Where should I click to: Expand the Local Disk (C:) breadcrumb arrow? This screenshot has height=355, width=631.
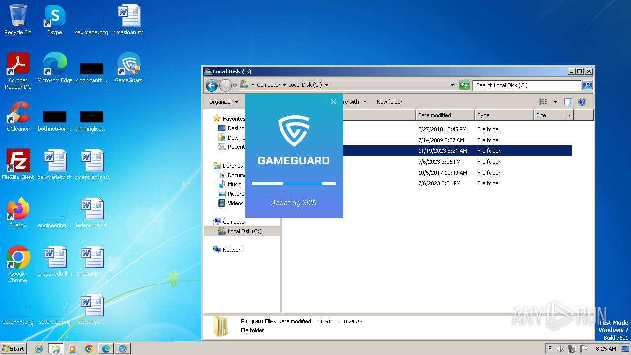click(x=326, y=85)
